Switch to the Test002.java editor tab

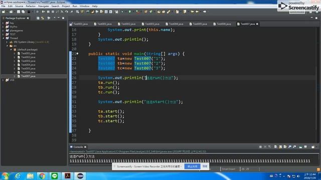(127, 24)
